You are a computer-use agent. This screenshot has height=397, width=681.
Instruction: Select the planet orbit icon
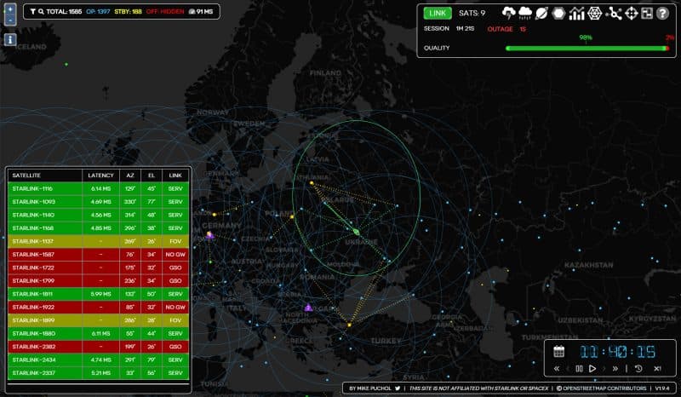click(x=542, y=13)
